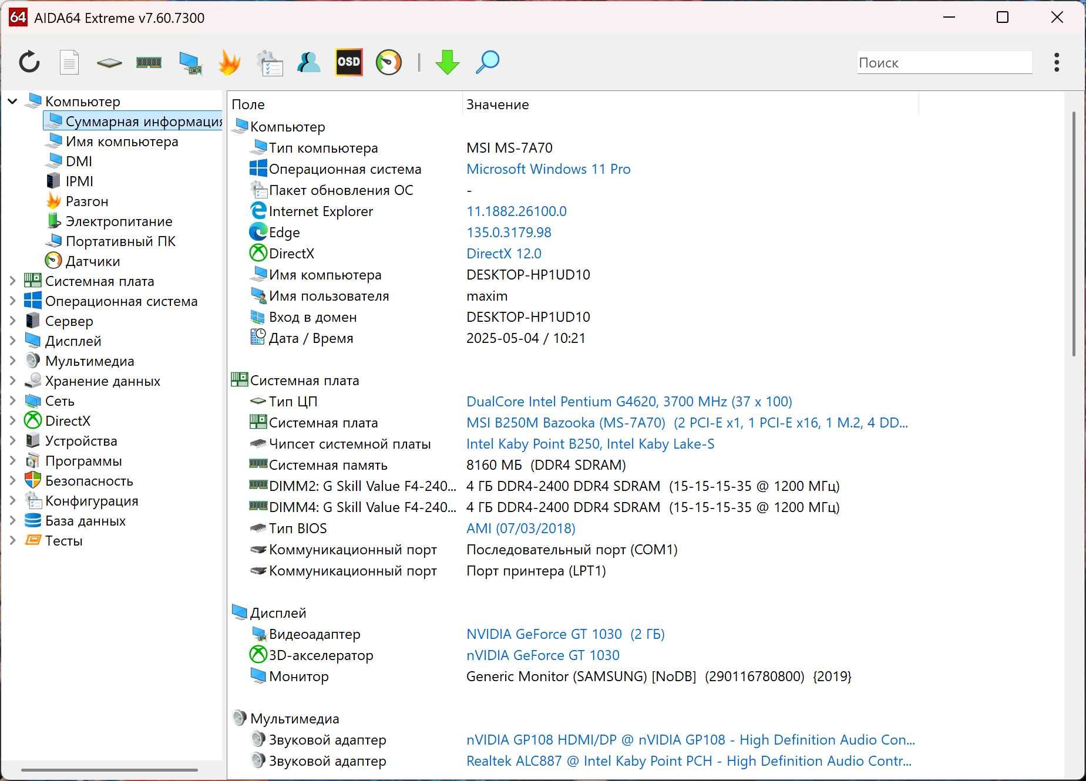The height and width of the screenshot is (781, 1086).
Task: Click the magnifier search toolbar icon
Action: click(x=487, y=62)
